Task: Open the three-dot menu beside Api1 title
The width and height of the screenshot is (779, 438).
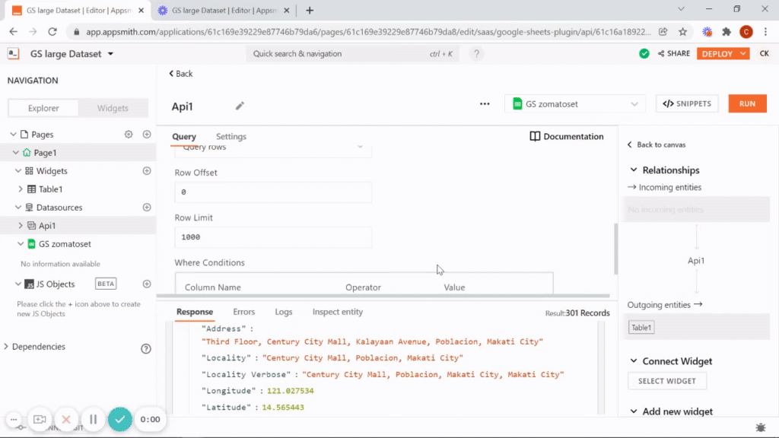Action: tap(485, 104)
